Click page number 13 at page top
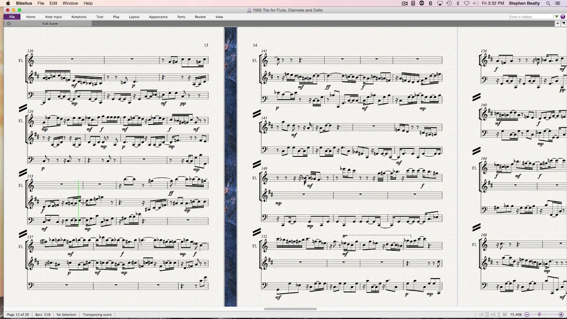Screen dimensions: 567x319 click(206, 45)
